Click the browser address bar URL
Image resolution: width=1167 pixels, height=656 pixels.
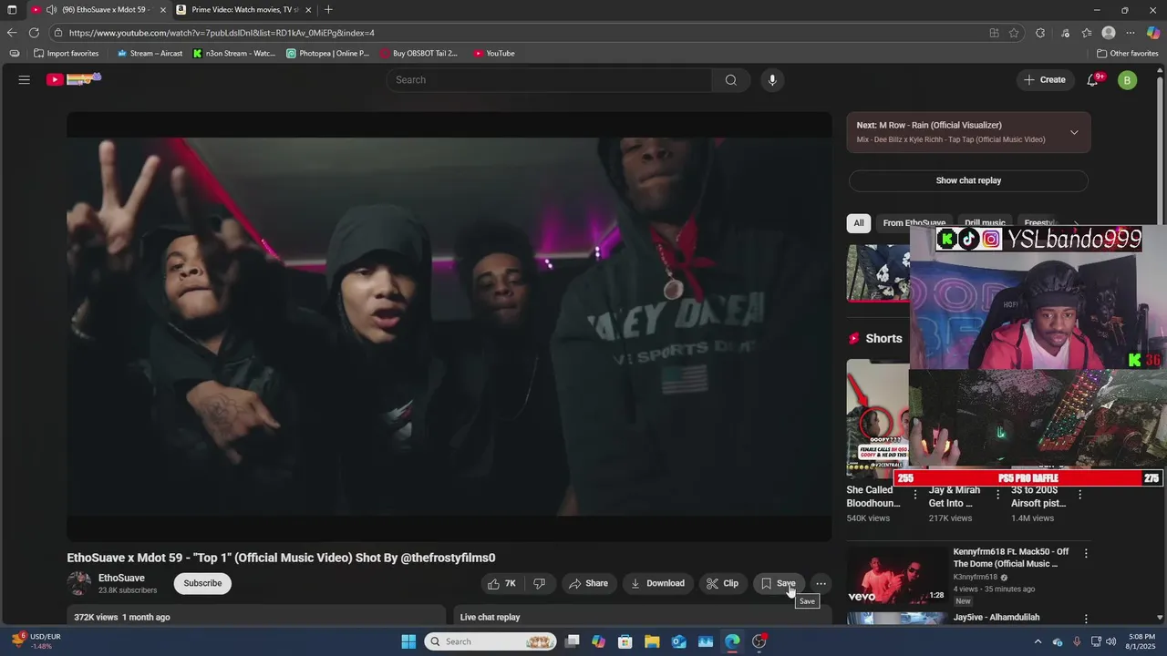click(222, 33)
